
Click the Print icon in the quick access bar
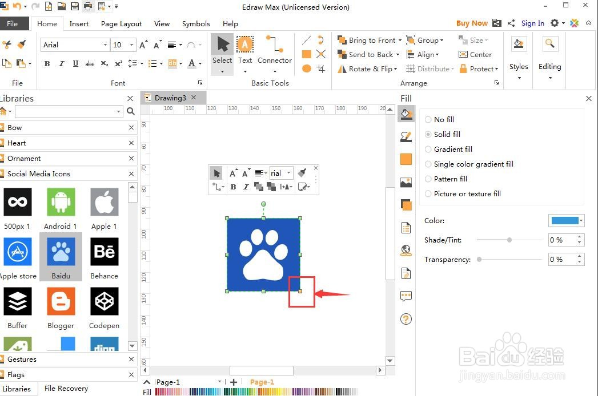coord(88,6)
